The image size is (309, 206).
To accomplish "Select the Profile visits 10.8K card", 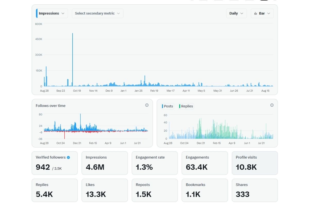I will coord(255,163).
